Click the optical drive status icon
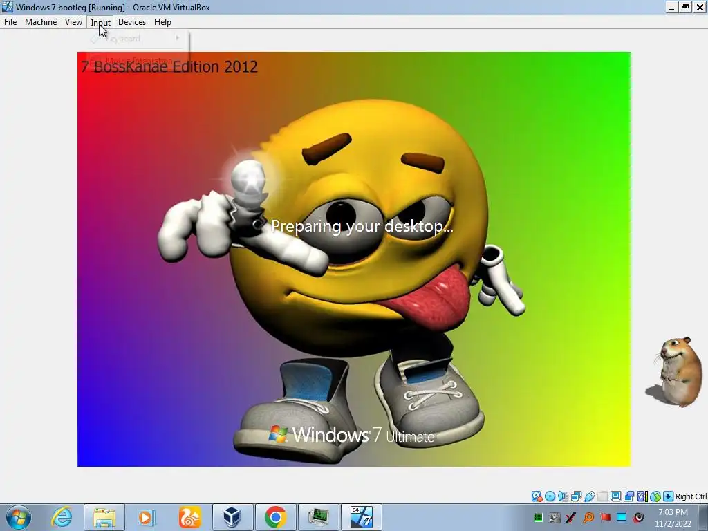Image resolution: width=708 pixels, height=531 pixels. click(550, 496)
